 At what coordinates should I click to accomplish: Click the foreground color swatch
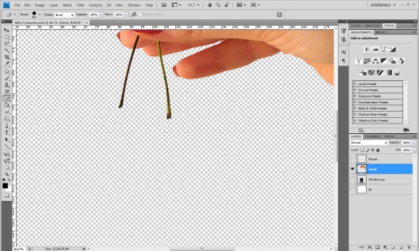[5, 186]
